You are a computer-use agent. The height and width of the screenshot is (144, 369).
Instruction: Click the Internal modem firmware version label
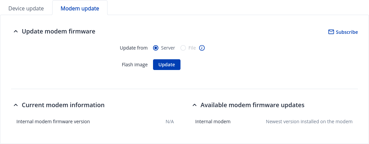pos(53,122)
